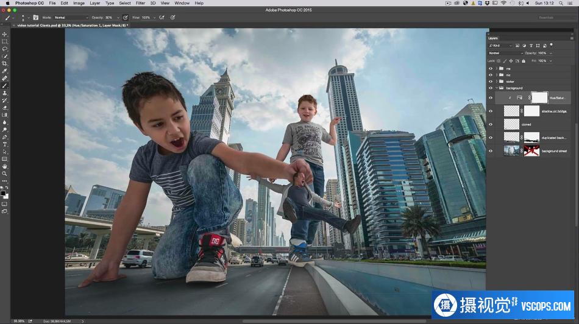Select the Eraser tool
The image size is (579, 324).
click(x=4, y=108)
